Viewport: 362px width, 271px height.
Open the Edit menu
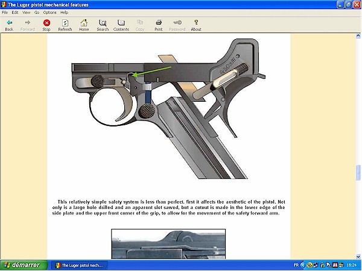pyautogui.click(x=15, y=13)
